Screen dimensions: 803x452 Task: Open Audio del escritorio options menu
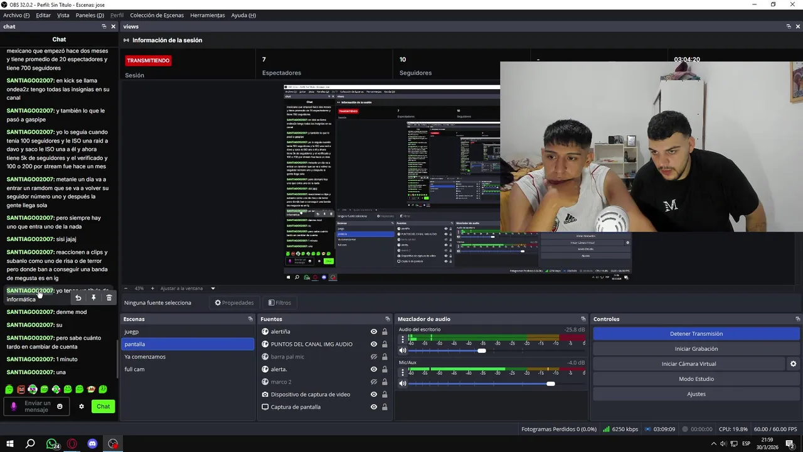pyautogui.click(x=403, y=340)
